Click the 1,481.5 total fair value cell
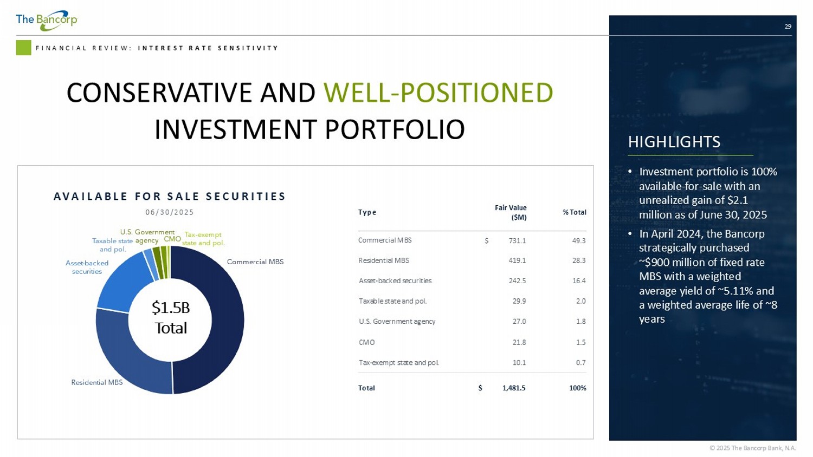The image size is (813, 457). tap(513, 388)
